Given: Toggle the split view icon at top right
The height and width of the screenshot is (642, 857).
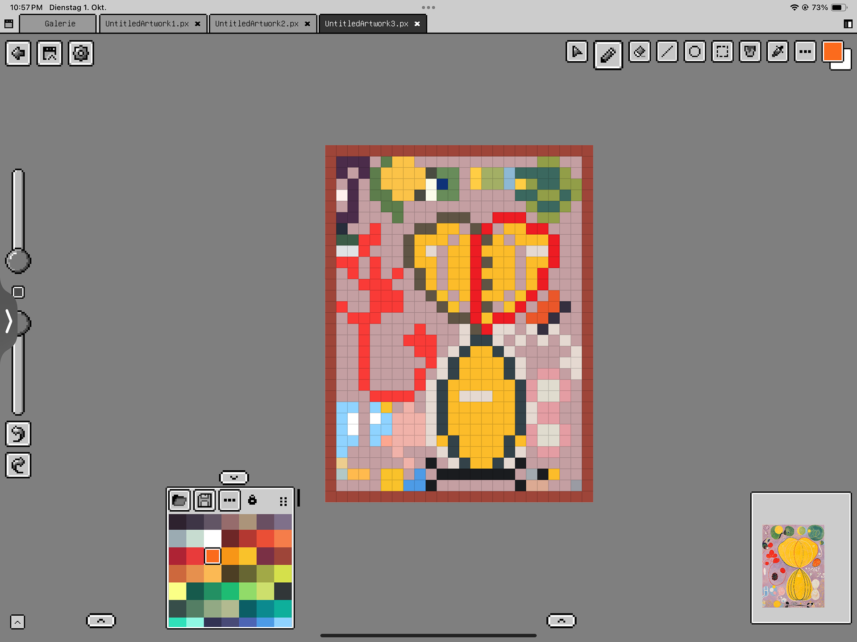Looking at the screenshot, I should click(848, 24).
